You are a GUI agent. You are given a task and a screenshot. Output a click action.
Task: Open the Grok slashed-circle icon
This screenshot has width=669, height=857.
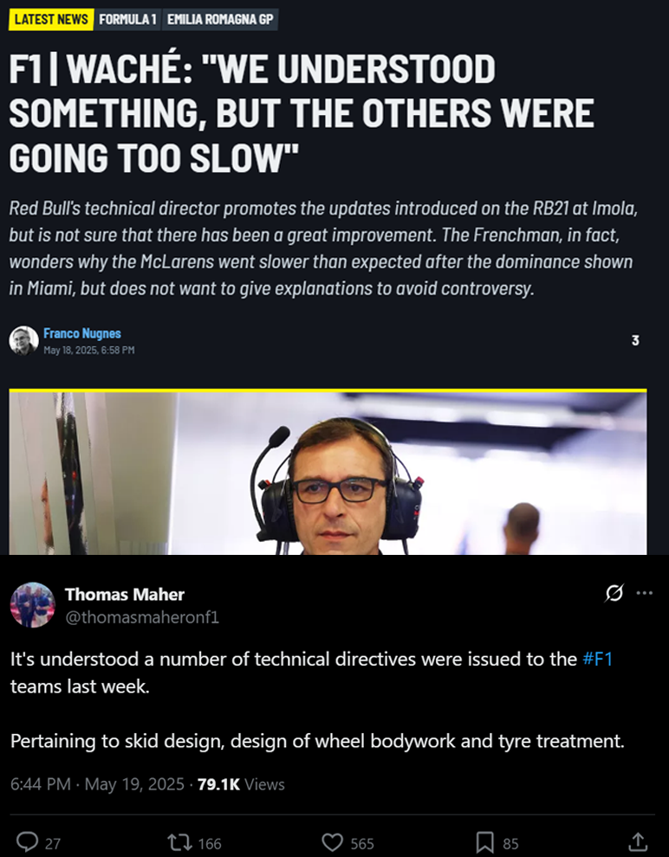[x=614, y=593]
